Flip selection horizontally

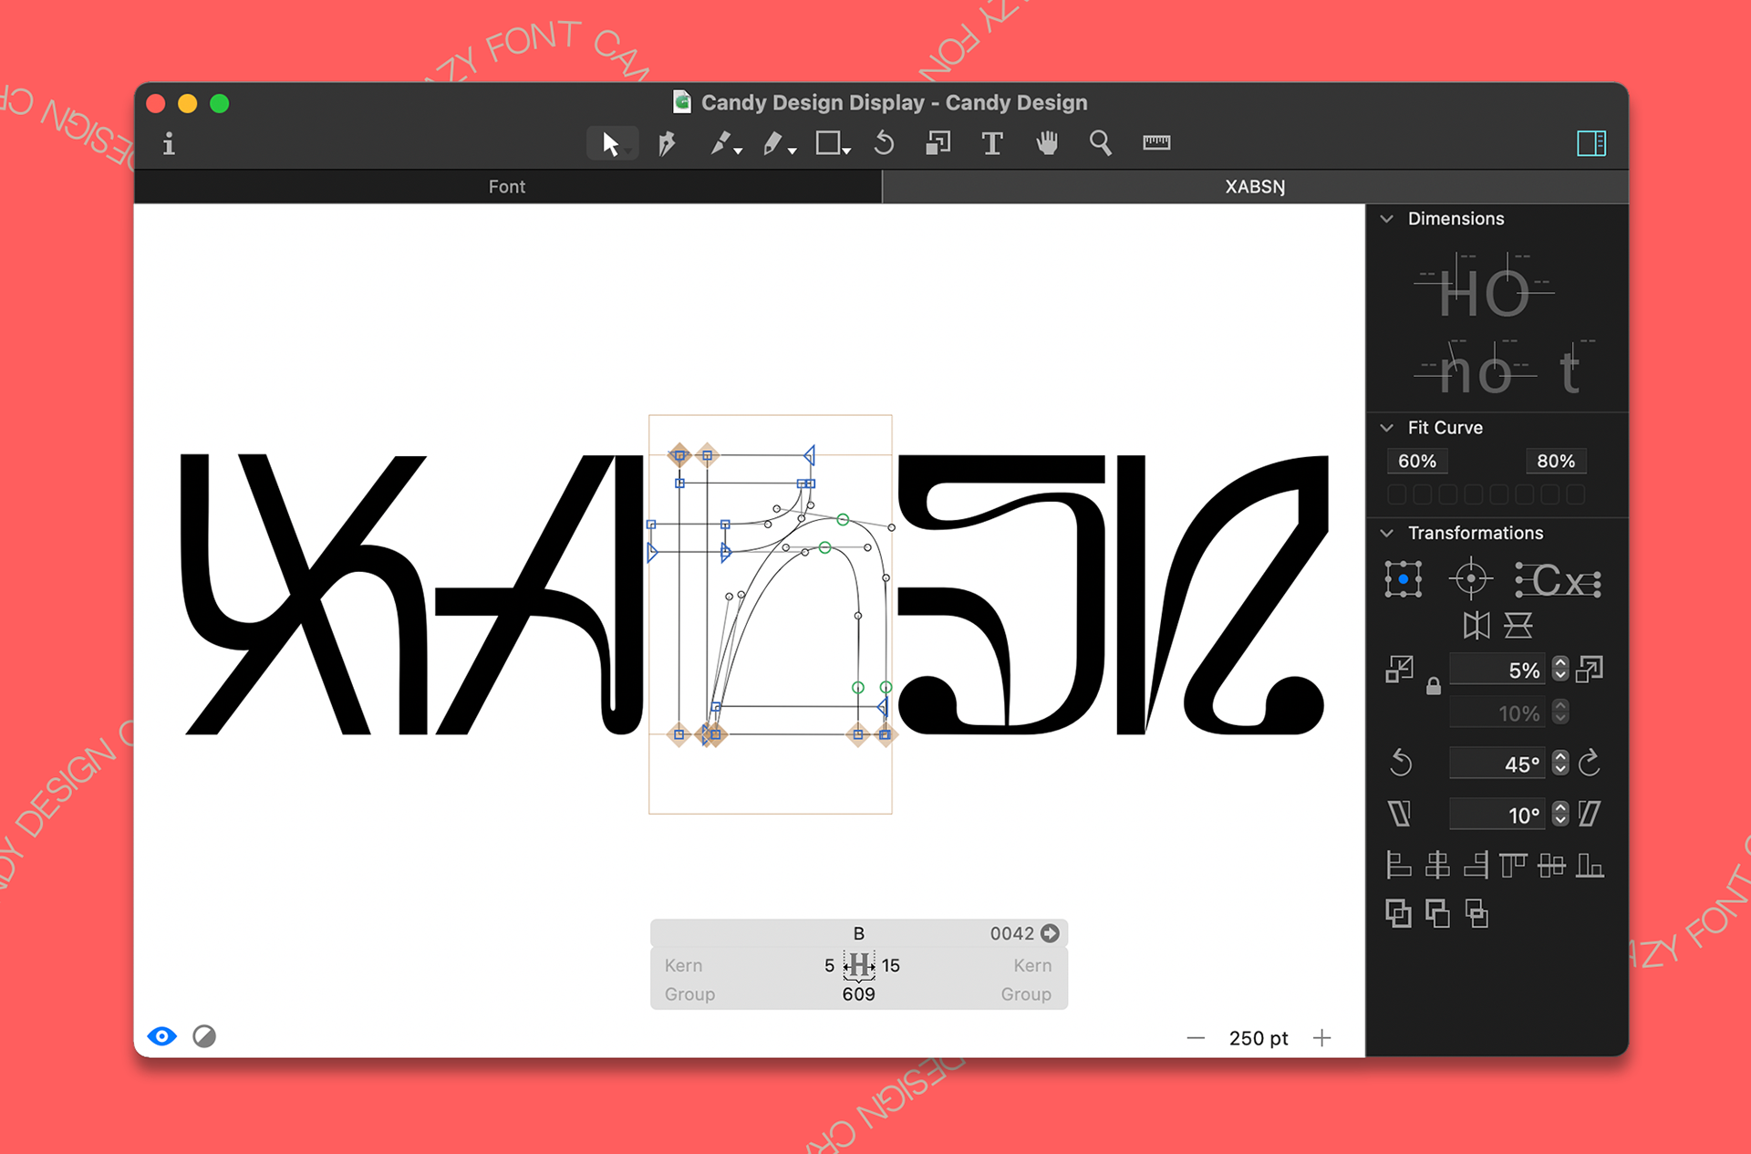click(x=1476, y=625)
